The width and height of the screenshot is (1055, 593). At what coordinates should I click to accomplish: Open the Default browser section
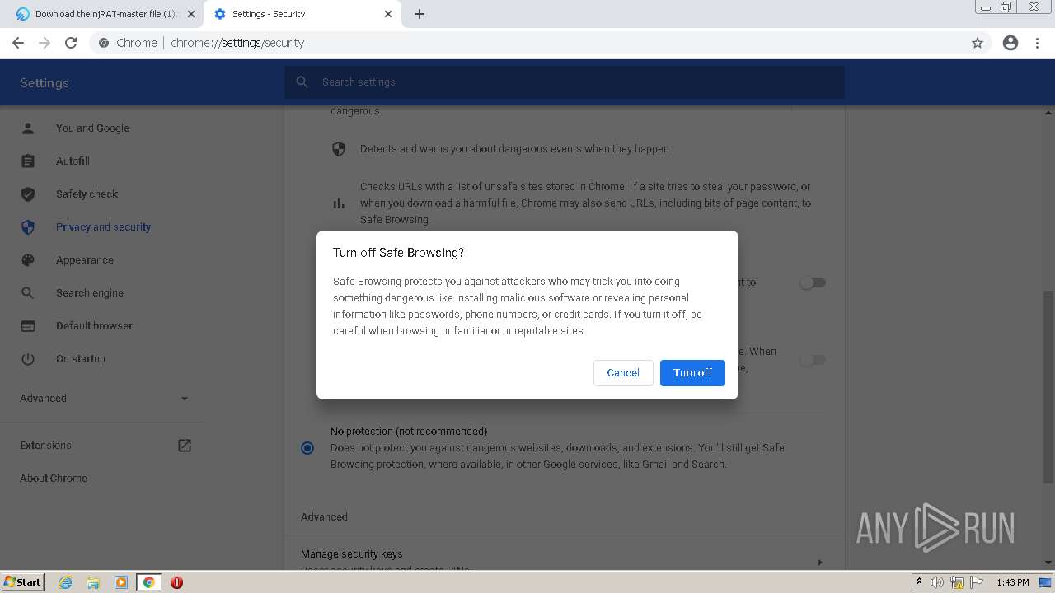pyautogui.click(x=94, y=326)
